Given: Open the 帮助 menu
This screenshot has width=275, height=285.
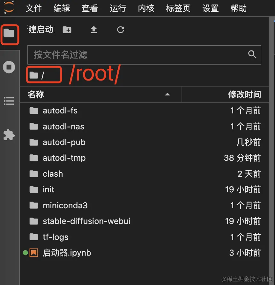Looking at the screenshot, I should click(x=239, y=8).
